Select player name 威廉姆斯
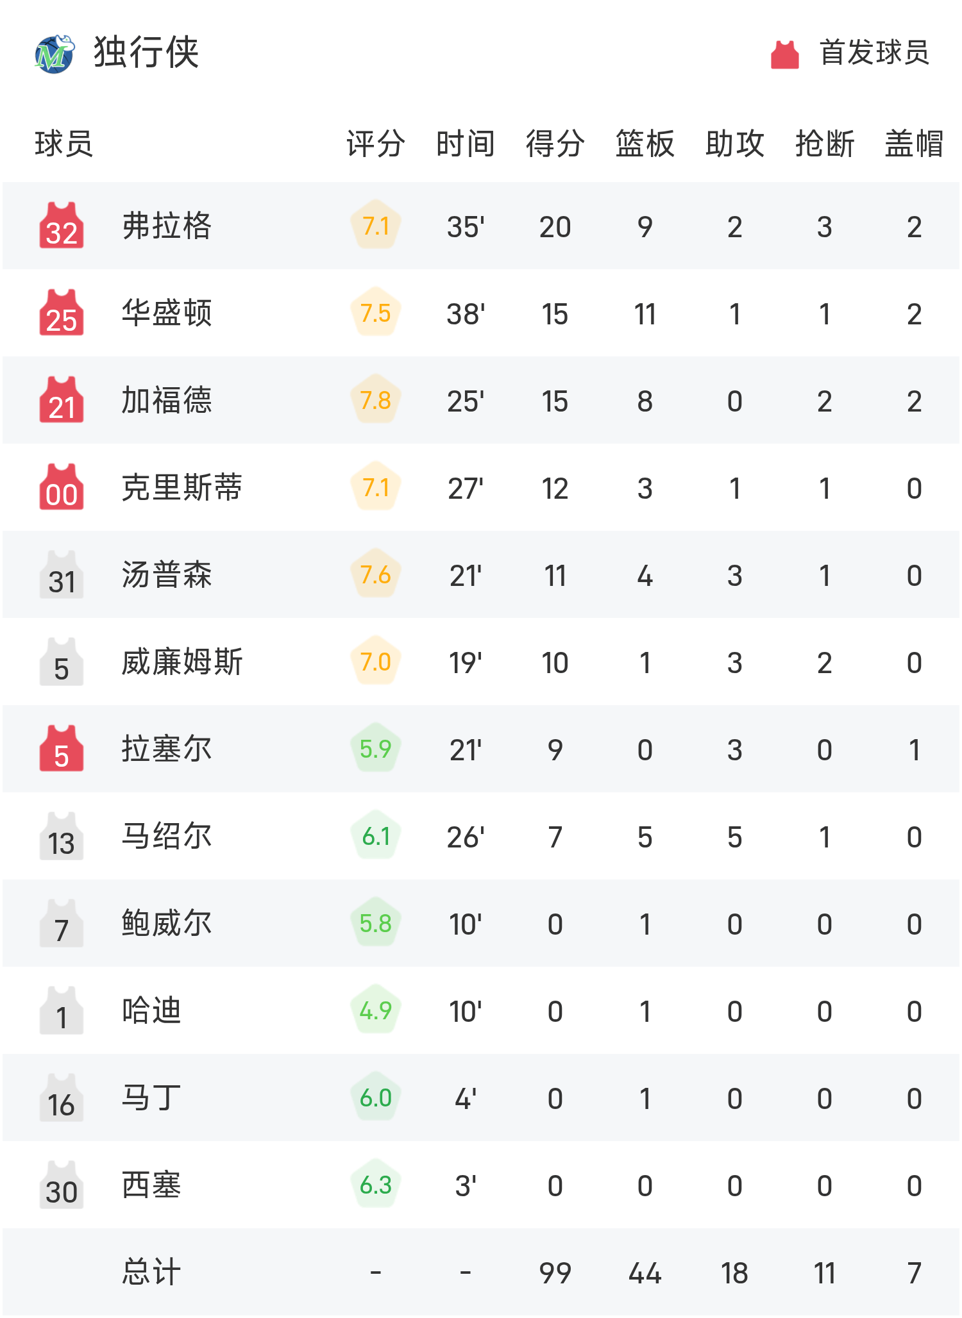Viewport: 962px width, 1318px height. (x=182, y=662)
